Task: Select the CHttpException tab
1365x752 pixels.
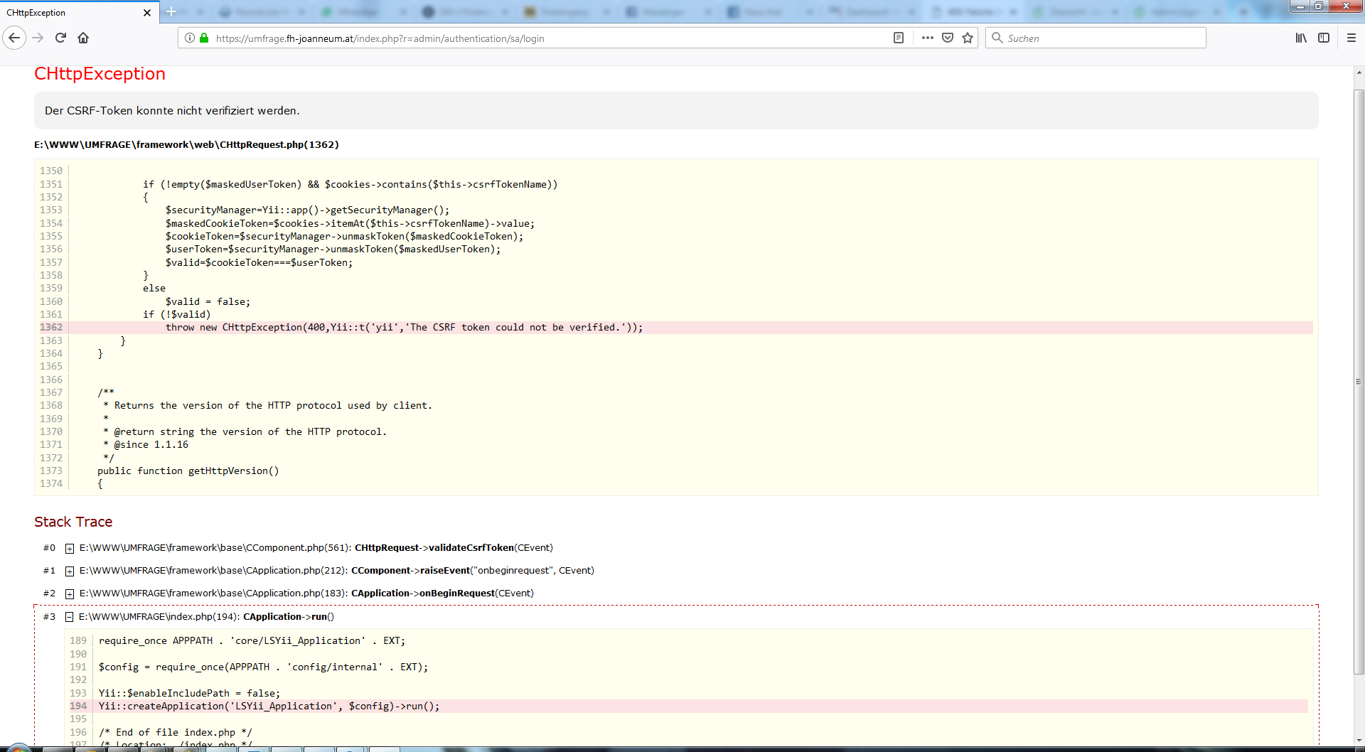Action: (x=71, y=13)
